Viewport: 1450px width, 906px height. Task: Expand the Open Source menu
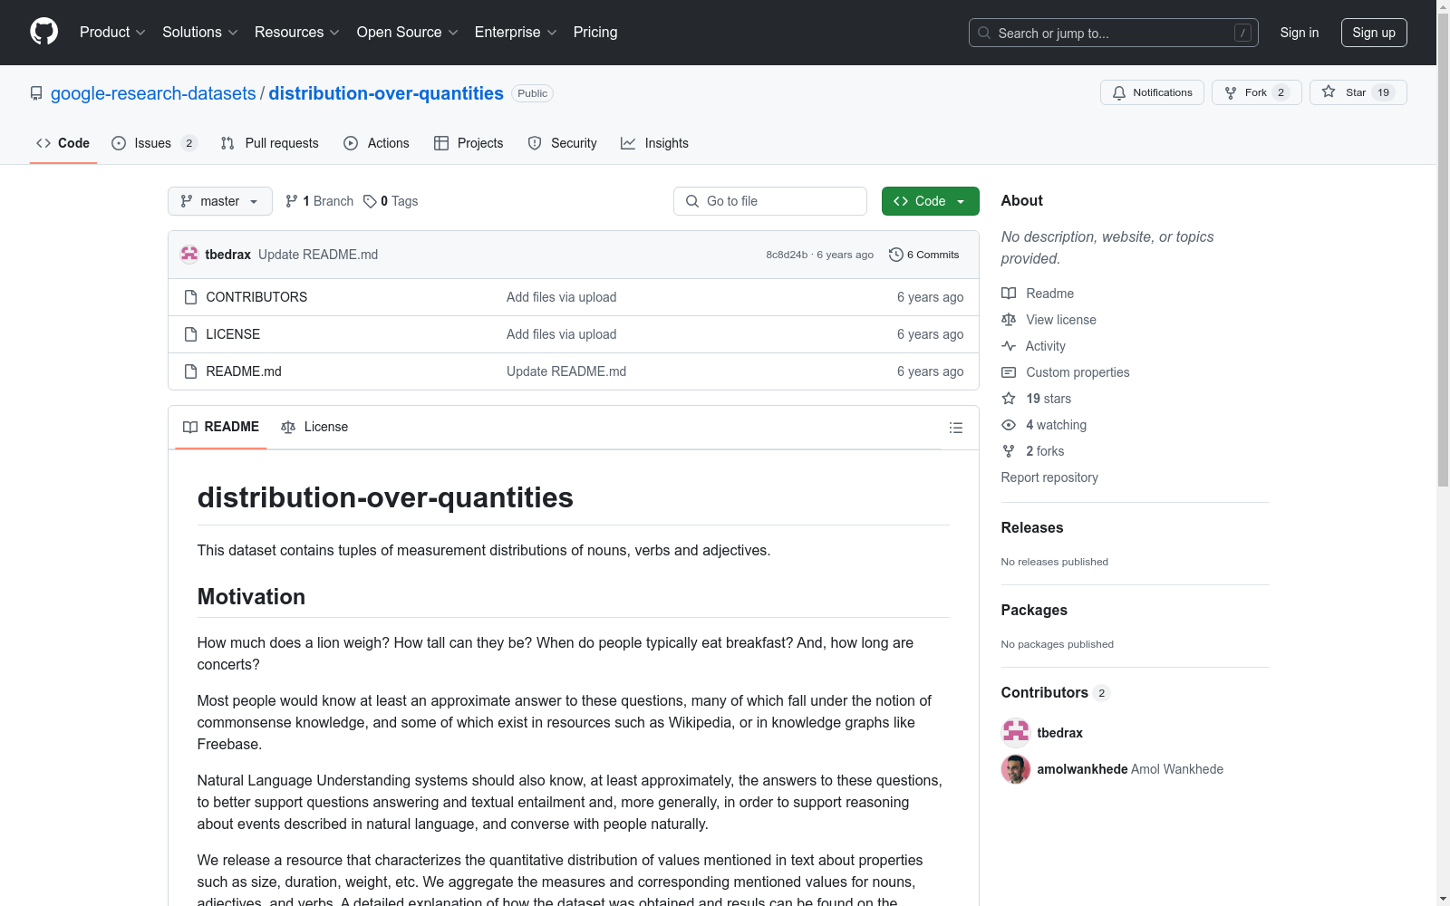click(408, 32)
